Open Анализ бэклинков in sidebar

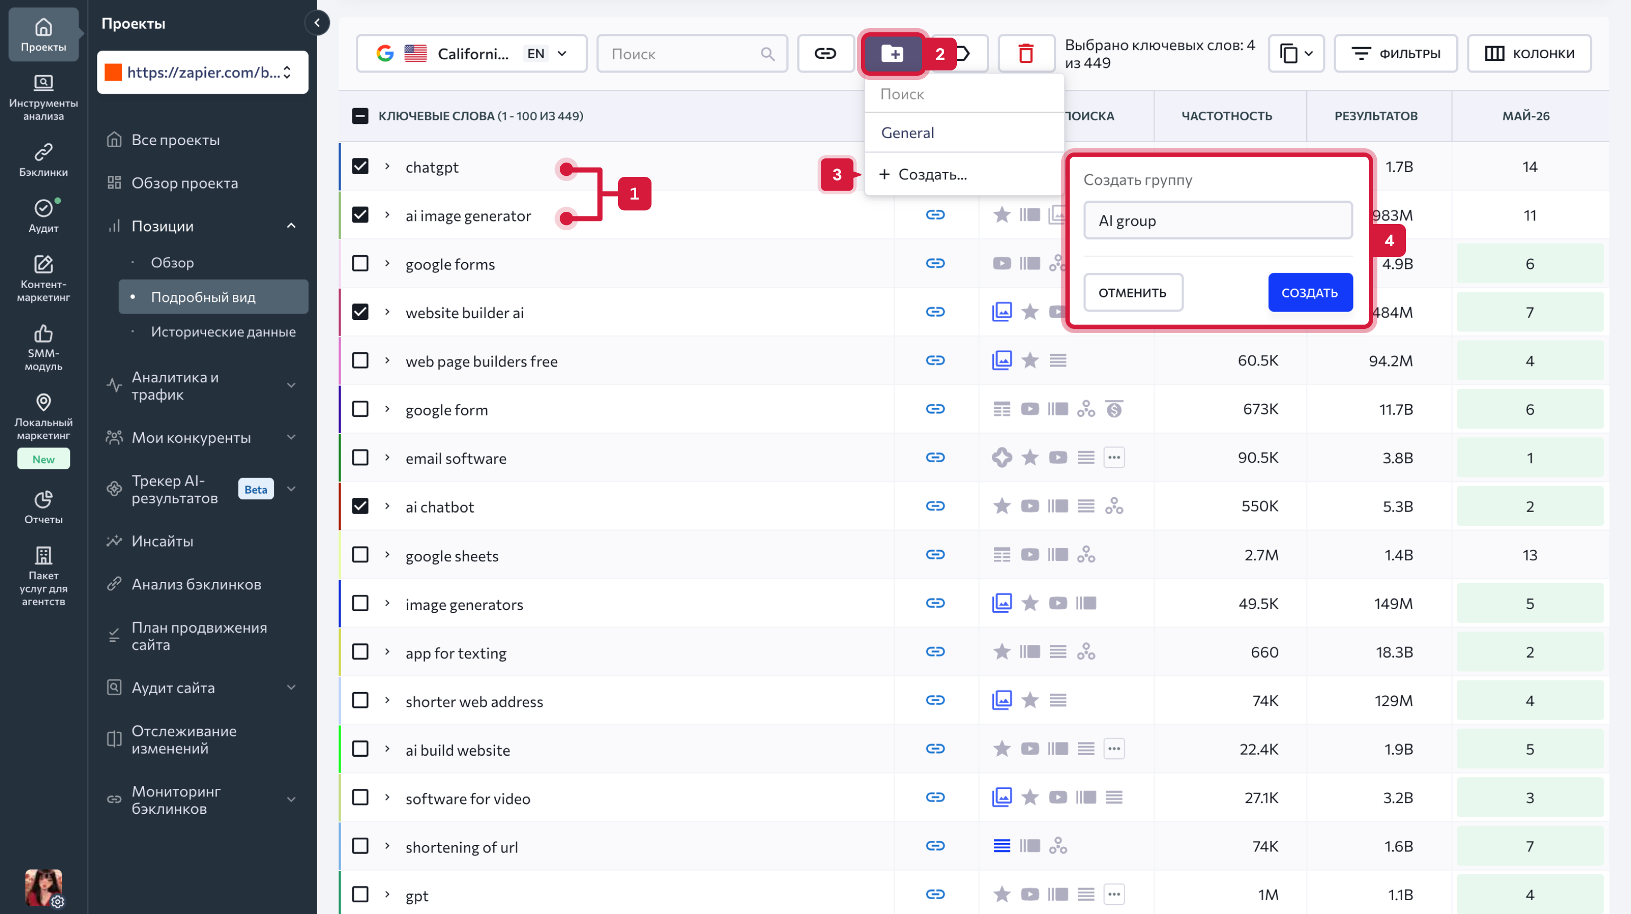coord(196,584)
